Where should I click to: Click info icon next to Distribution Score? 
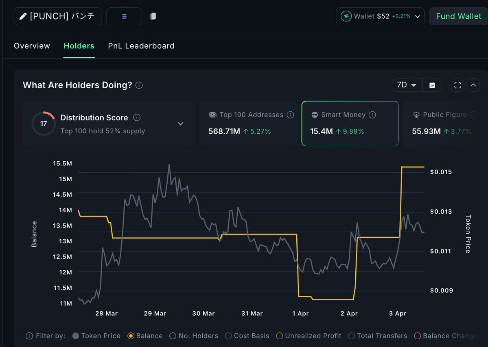137,117
